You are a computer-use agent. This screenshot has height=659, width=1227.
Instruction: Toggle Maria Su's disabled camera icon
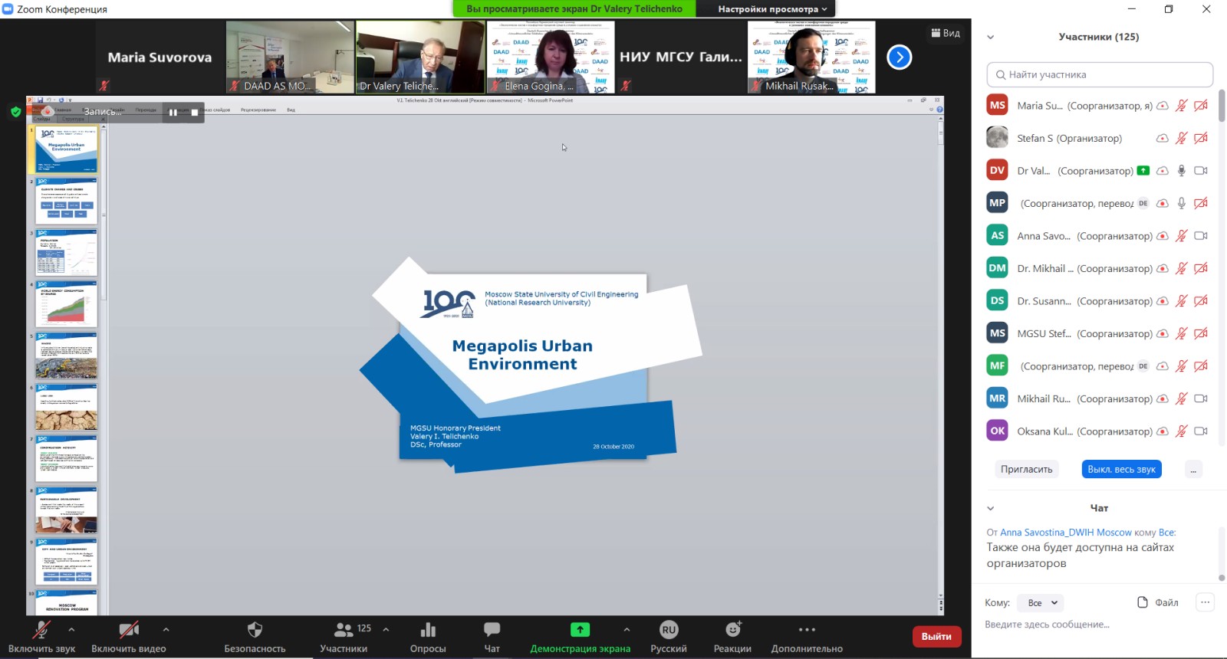point(1201,106)
